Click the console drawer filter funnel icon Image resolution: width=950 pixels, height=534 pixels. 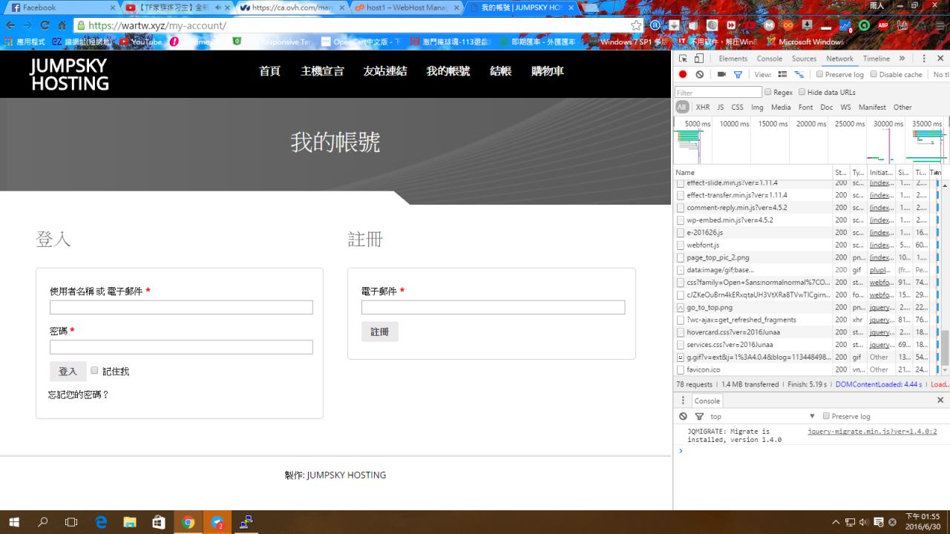(x=699, y=417)
